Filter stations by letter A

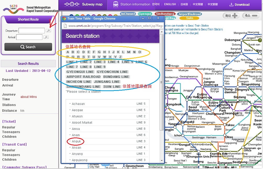pos(68,52)
